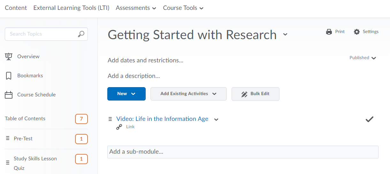
Task: Click Add dates and restrictions
Action: pyautogui.click(x=146, y=60)
